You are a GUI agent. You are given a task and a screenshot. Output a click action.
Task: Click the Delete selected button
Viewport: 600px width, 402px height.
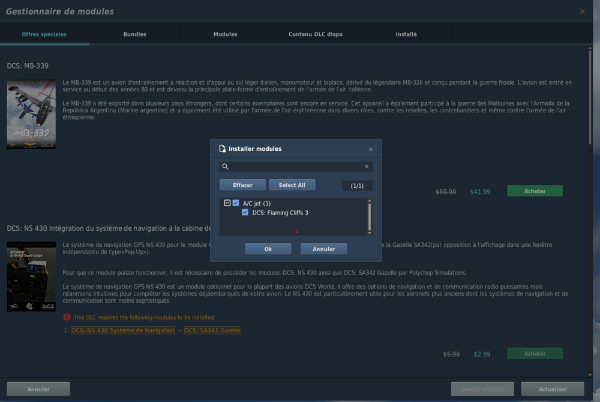(482, 389)
